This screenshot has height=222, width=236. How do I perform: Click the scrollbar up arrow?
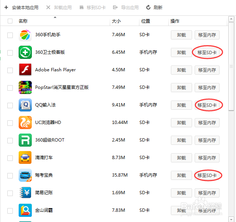point(231,19)
